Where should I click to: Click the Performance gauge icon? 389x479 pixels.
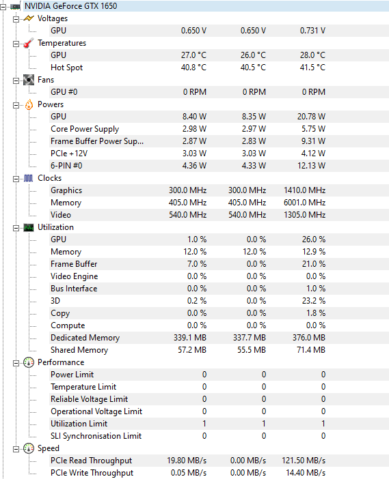pyautogui.click(x=29, y=362)
